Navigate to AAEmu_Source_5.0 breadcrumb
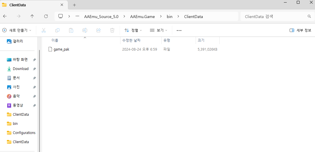This screenshot has height=152, width=315. pos(101,17)
